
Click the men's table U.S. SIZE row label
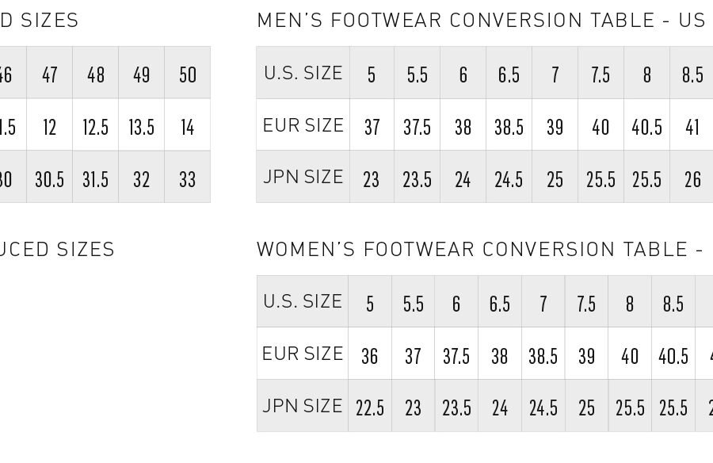point(303,73)
